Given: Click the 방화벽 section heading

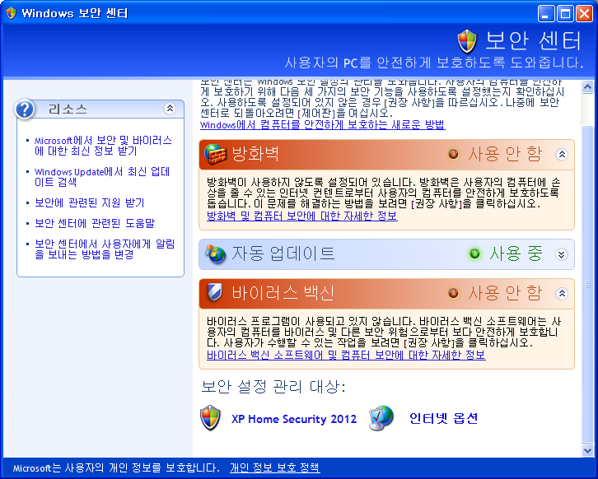Looking at the screenshot, I should pos(255,154).
